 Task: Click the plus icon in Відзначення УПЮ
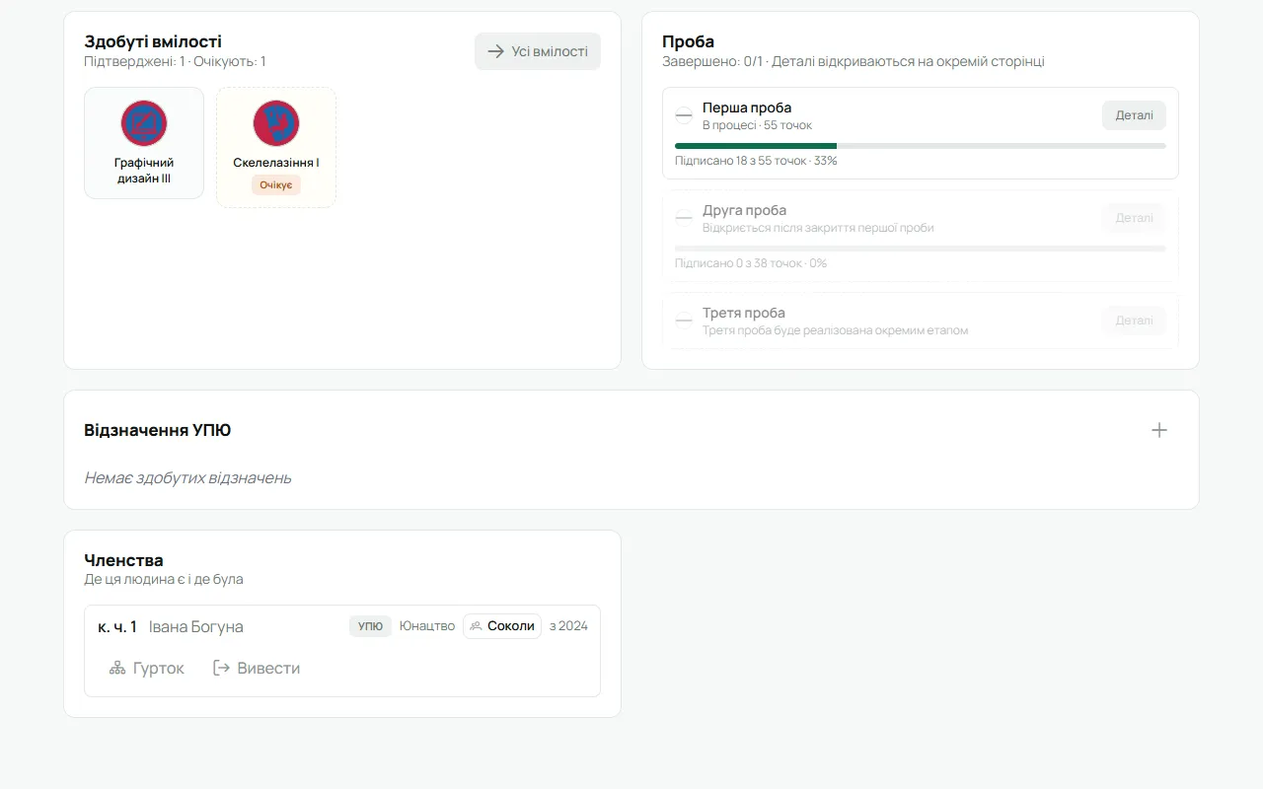point(1159,430)
